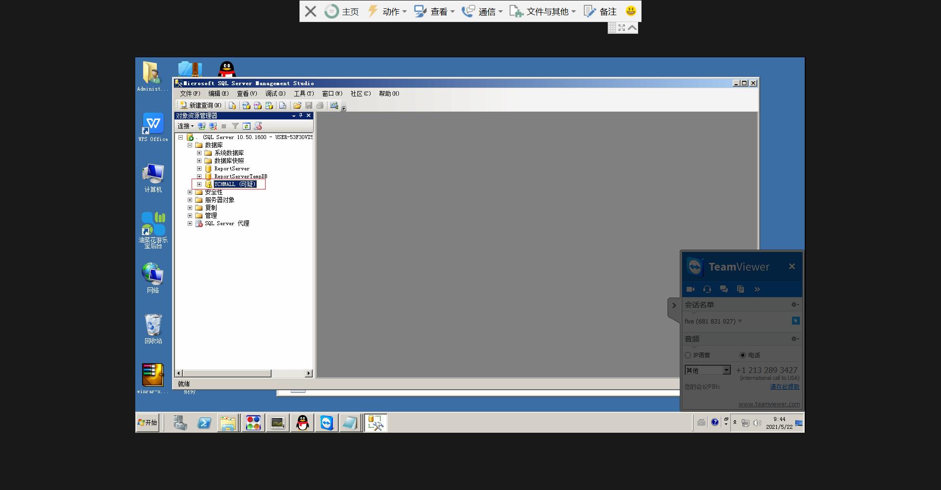Click the activity monitor toolbar icon
The image size is (941, 490).
pos(334,105)
